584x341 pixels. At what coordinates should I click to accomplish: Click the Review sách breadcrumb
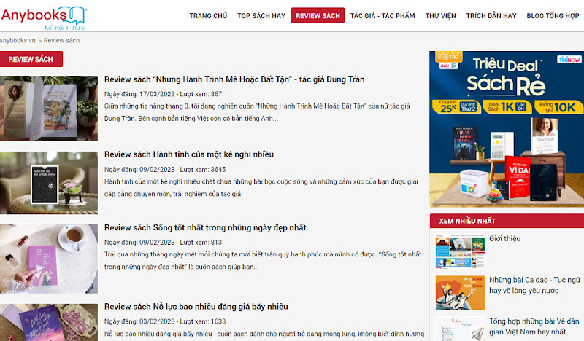pos(61,40)
